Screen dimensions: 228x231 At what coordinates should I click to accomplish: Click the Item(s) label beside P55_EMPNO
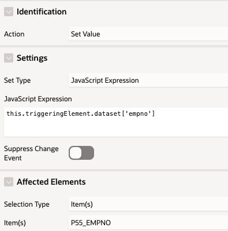(15, 223)
